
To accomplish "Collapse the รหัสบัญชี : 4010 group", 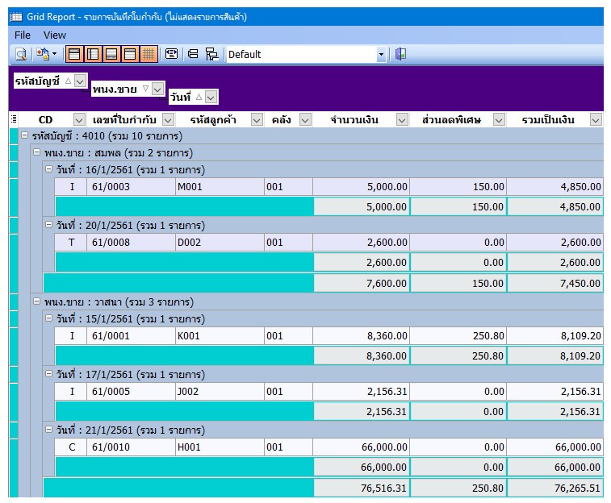I will tap(24, 135).
